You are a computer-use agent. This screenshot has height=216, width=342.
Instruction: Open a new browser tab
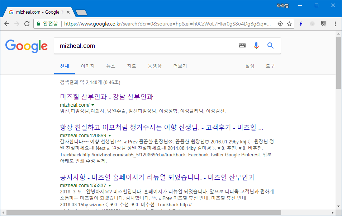[x=81, y=13]
